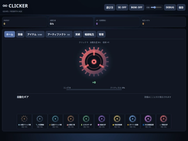Image resolution: width=188 pixels, height=141 pixels.
Task: Click the GEARS / REBIRTH AGE subtitle
Action: (x=12, y=11)
